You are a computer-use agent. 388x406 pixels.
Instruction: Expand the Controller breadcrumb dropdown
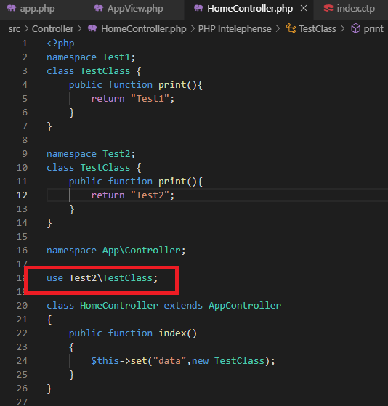pos(52,29)
